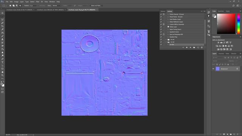Open the Image menu
Screen dimensions: 242x136
click(16, 2)
